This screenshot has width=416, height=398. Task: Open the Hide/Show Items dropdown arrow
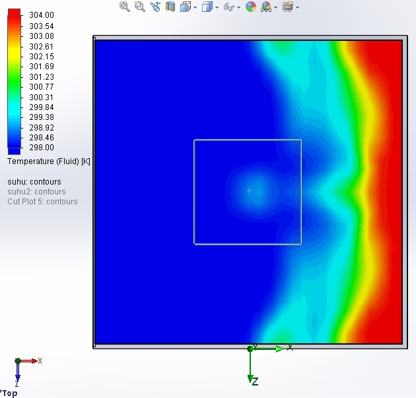tap(238, 7)
